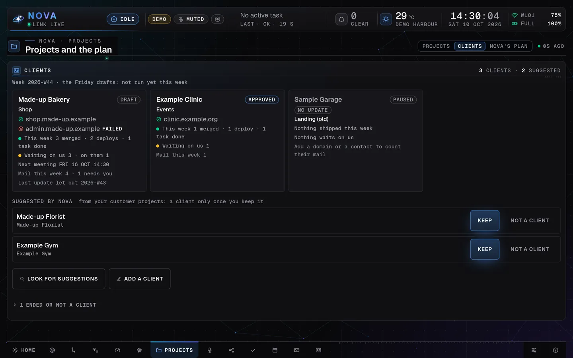Open the info icon in the bottom bar
Screen dimensions: 573x358
(x=555, y=350)
